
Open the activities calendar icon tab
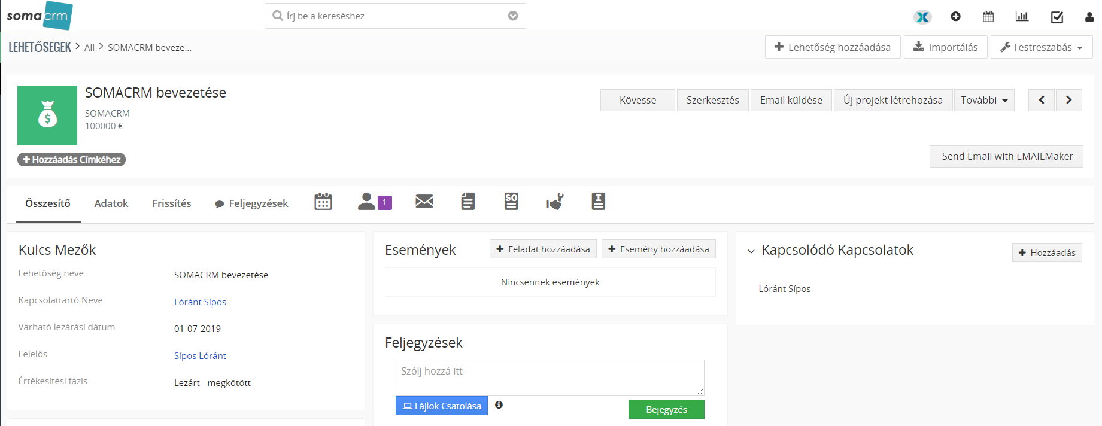[323, 202]
